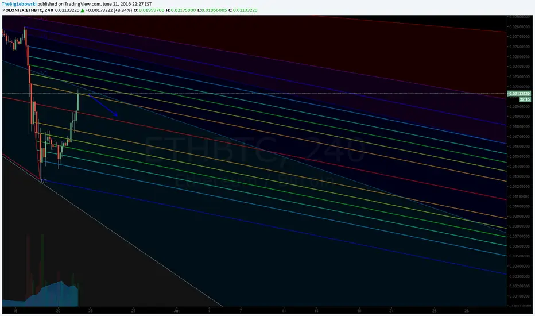Click the 0.02800000 price axis label
The width and height of the screenshot is (535, 316).
click(x=520, y=26)
